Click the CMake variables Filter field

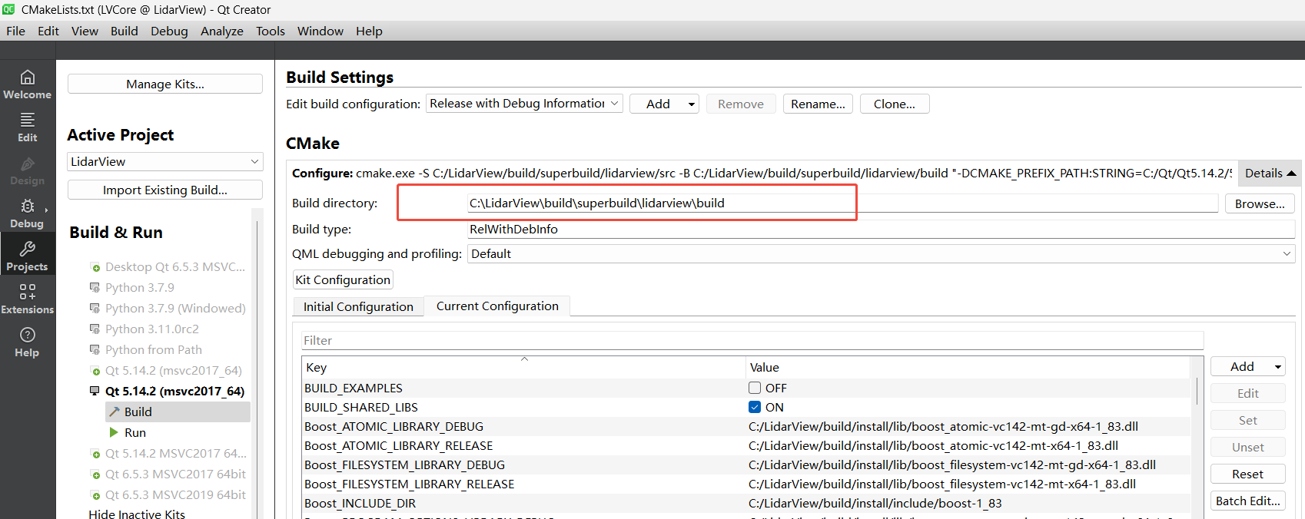752,340
